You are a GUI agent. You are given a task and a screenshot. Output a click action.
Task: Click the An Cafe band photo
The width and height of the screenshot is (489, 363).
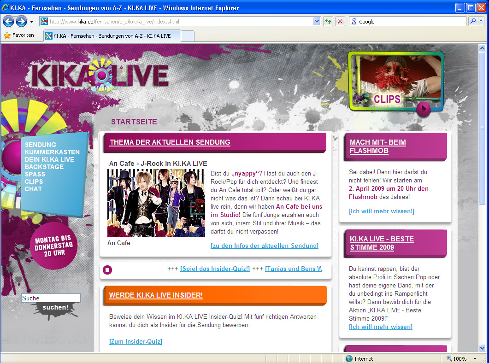pos(156,203)
